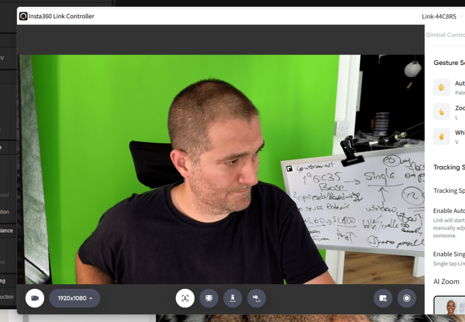This screenshot has width=465, height=322.
Task: Click the Tracking Speed label
Action: (x=449, y=191)
